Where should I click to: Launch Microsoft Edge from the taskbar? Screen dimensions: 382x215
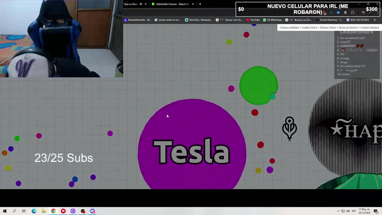pyautogui.click(x=34, y=211)
